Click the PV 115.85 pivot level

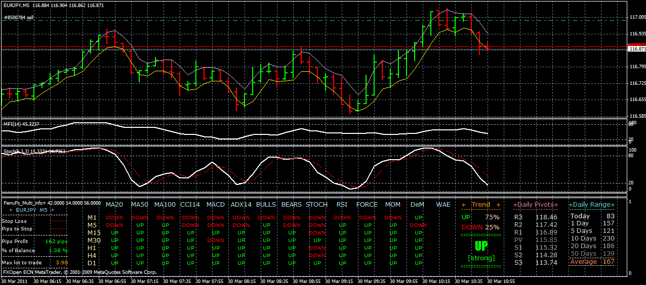pos(536,240)
